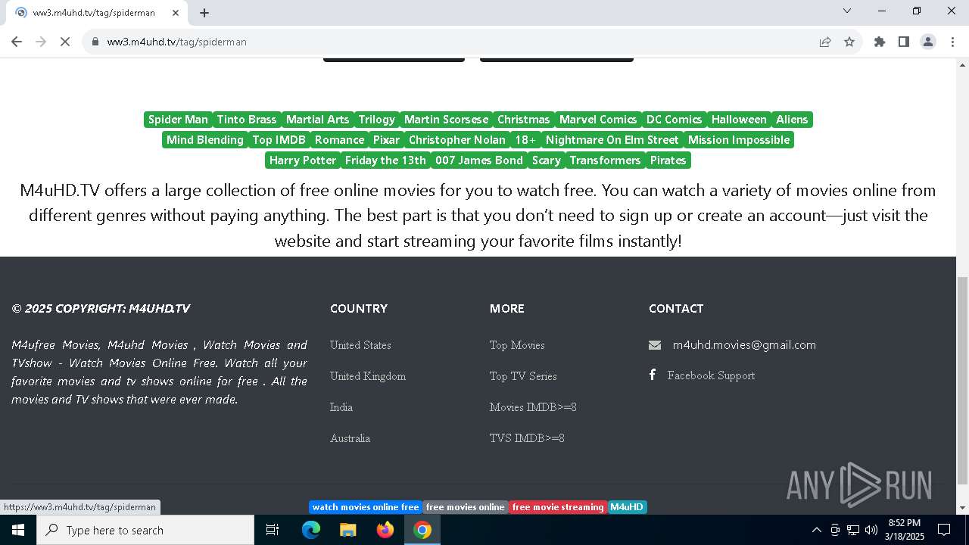
Task: Click the address bar URL field
Action: [x=454, y=42]
